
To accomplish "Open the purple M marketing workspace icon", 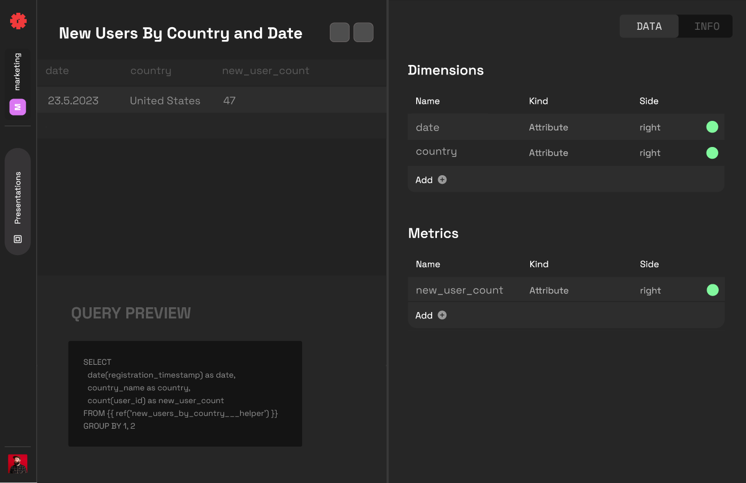I will tap(18, 107).
